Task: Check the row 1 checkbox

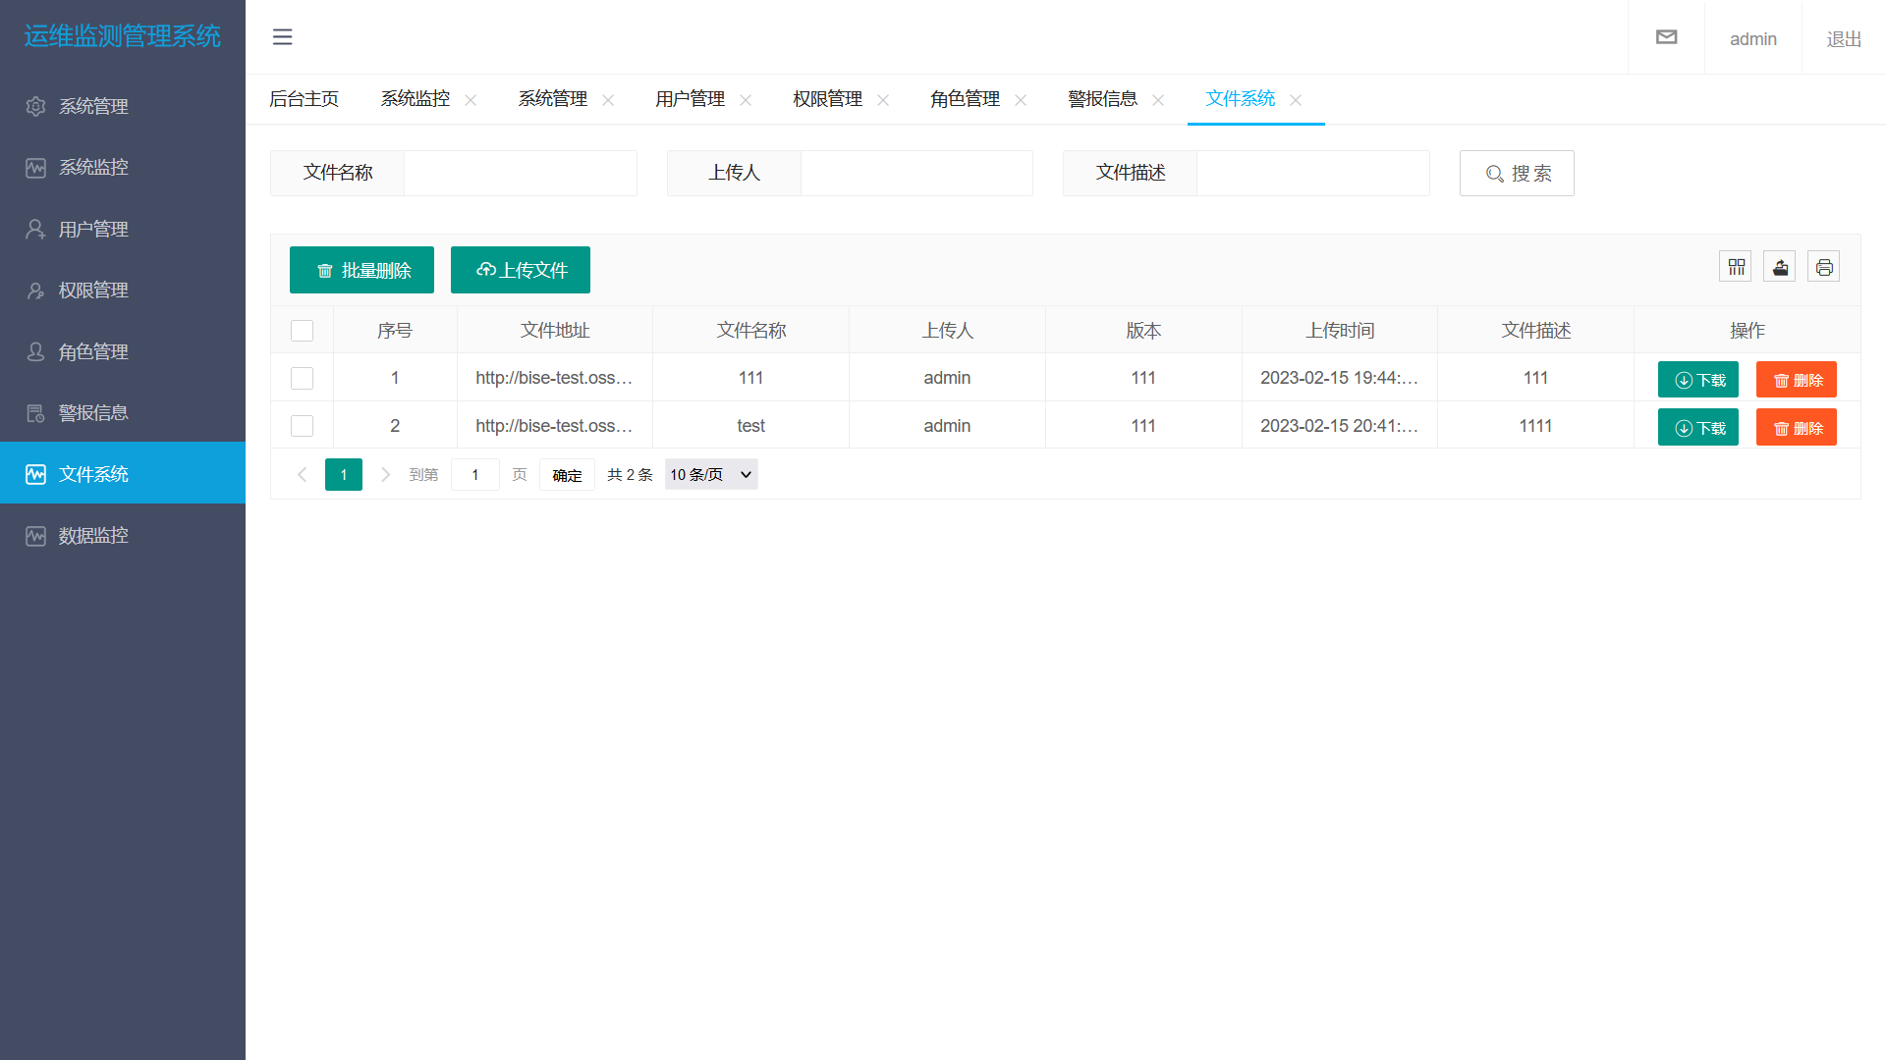Action: [302, 378]
